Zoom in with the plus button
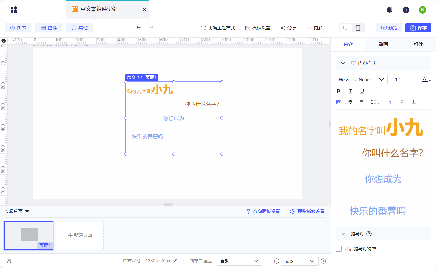The width and height of the screenshot is (436, 268). (323, 261)
